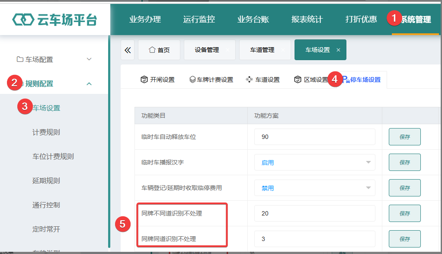442x254 pixels.
Task: Click the 车牌计费设置 layers icon
Action: 192,80
